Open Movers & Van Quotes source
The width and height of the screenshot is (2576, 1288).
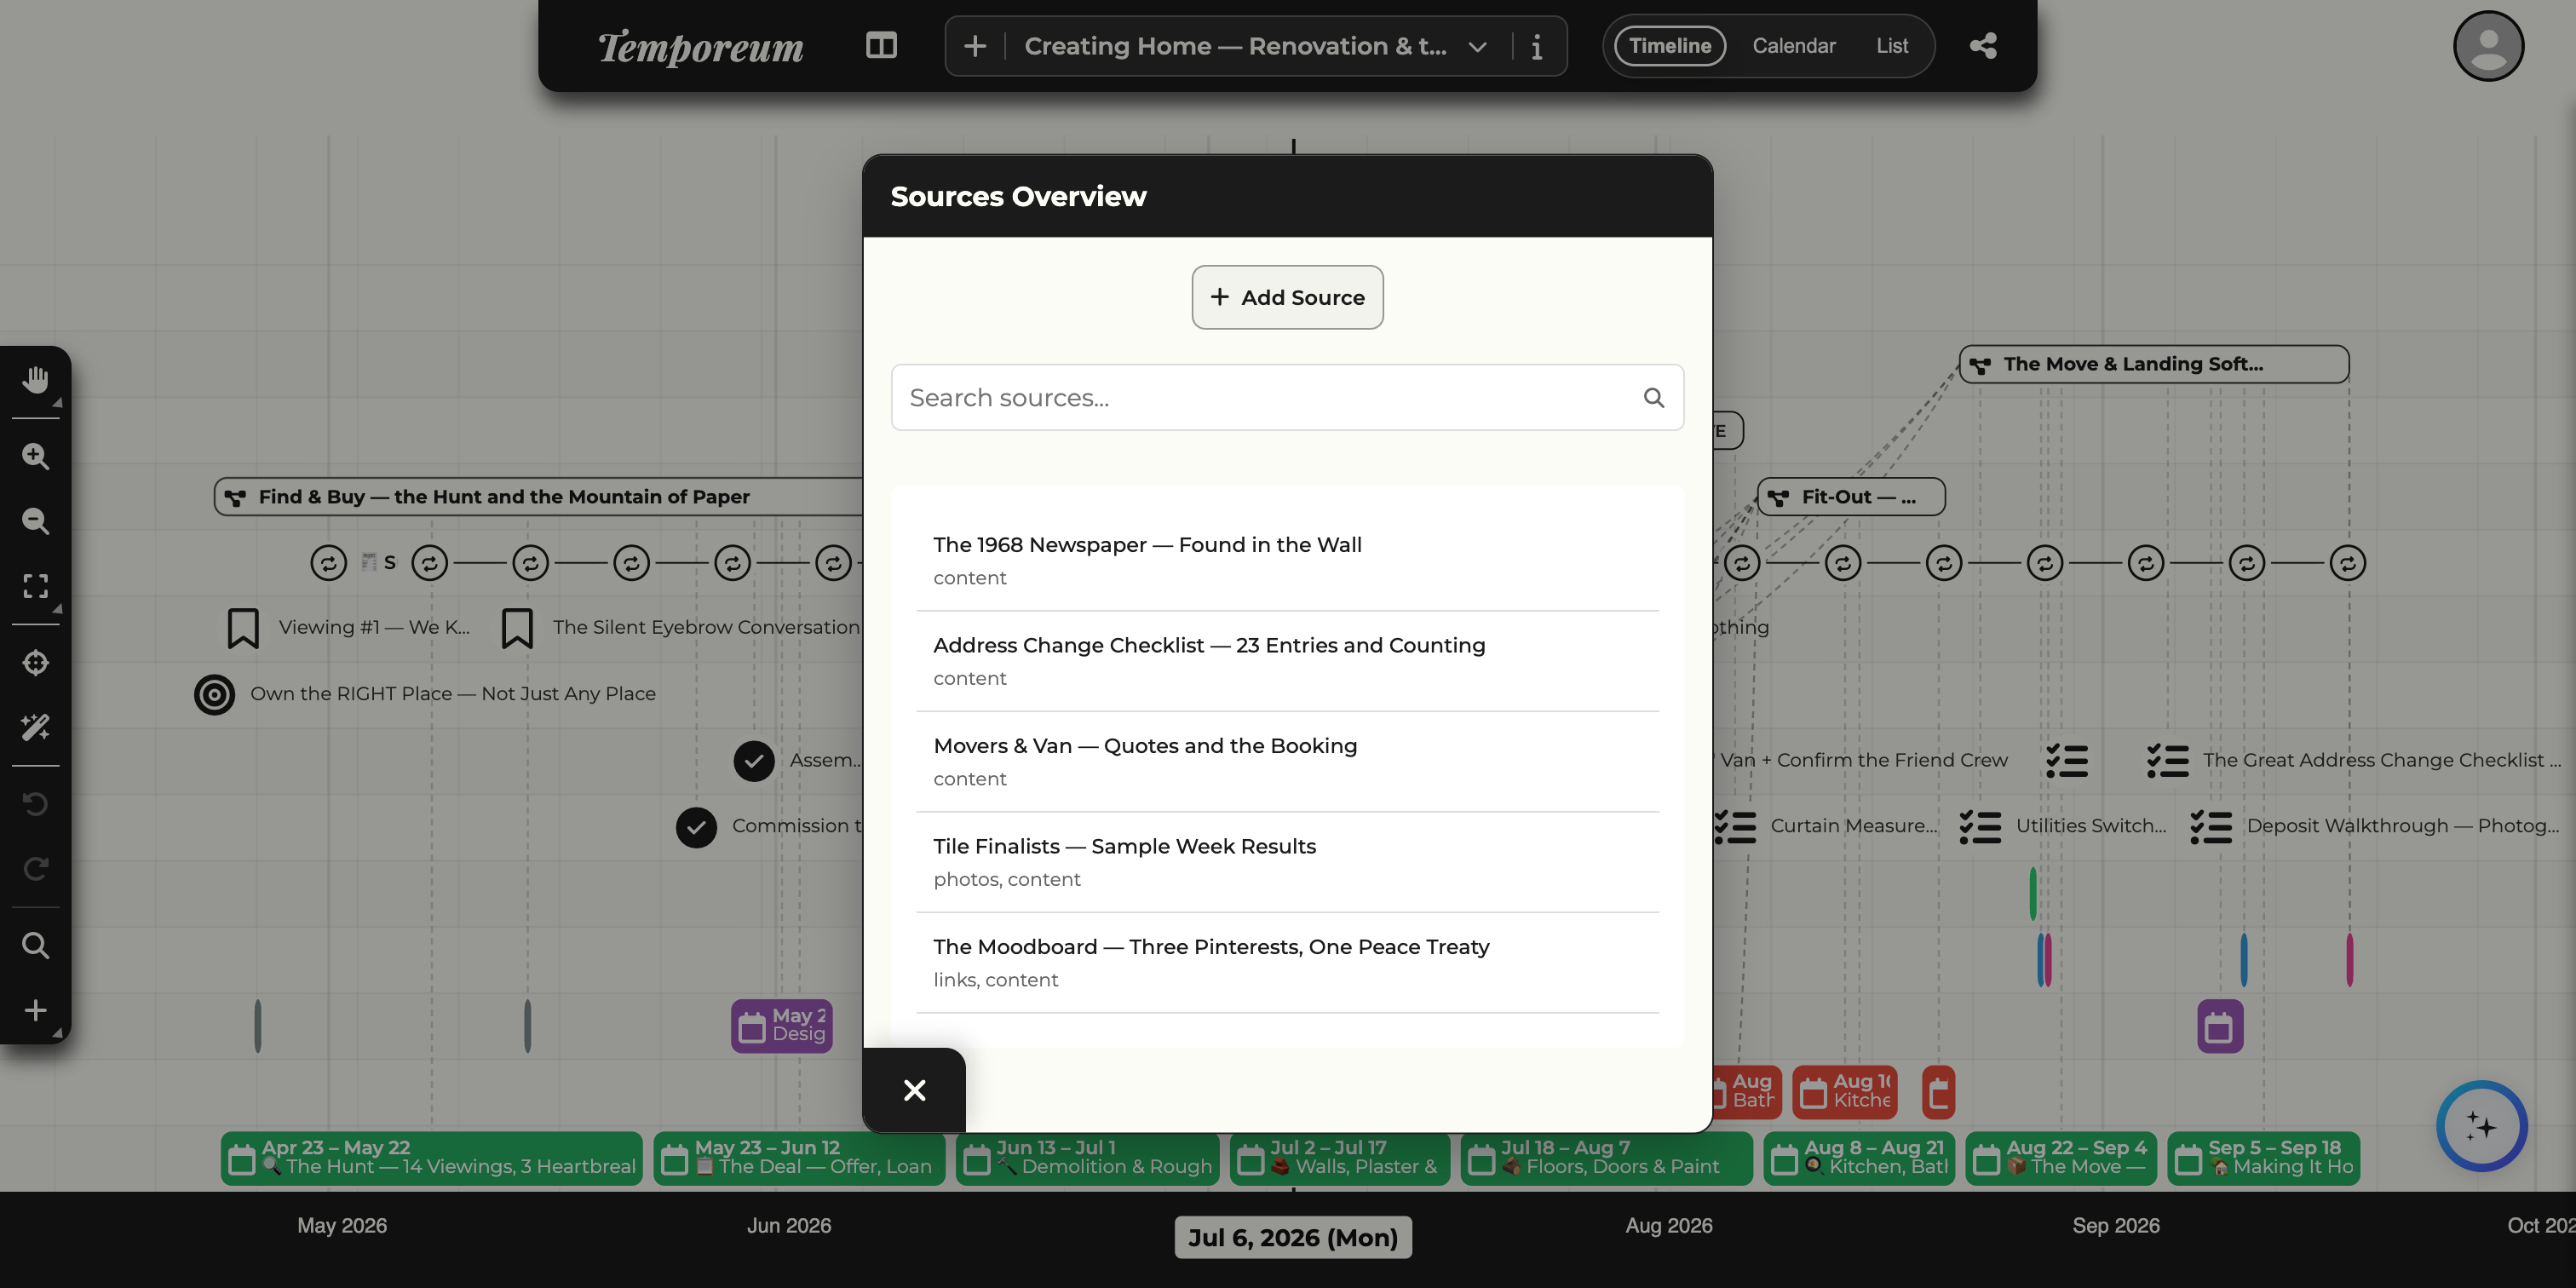coord(1287,761)
